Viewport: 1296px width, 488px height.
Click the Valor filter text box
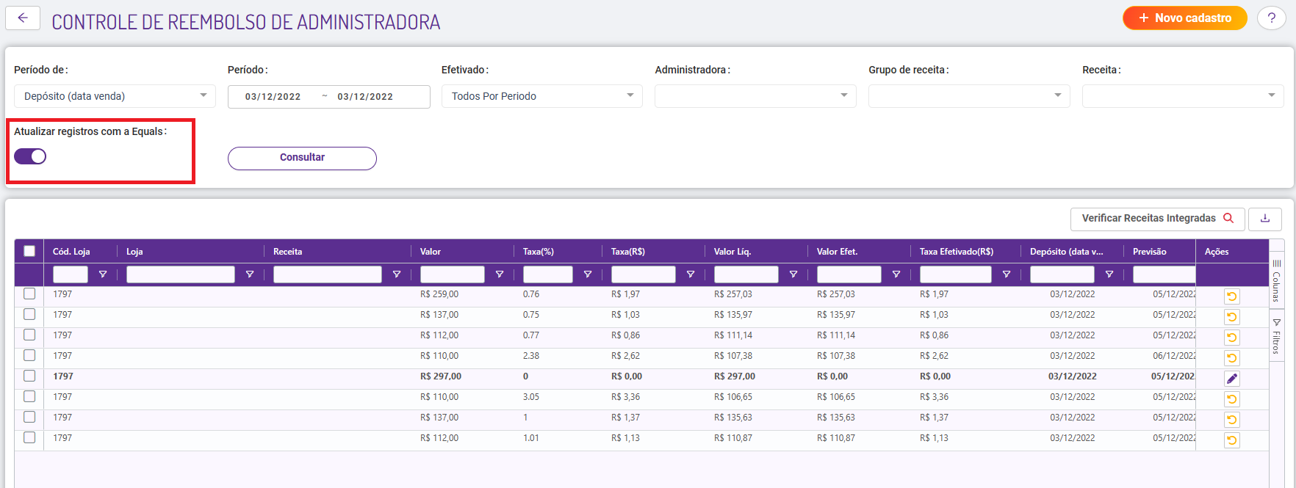pyautogui.click(x=453, y=274)
